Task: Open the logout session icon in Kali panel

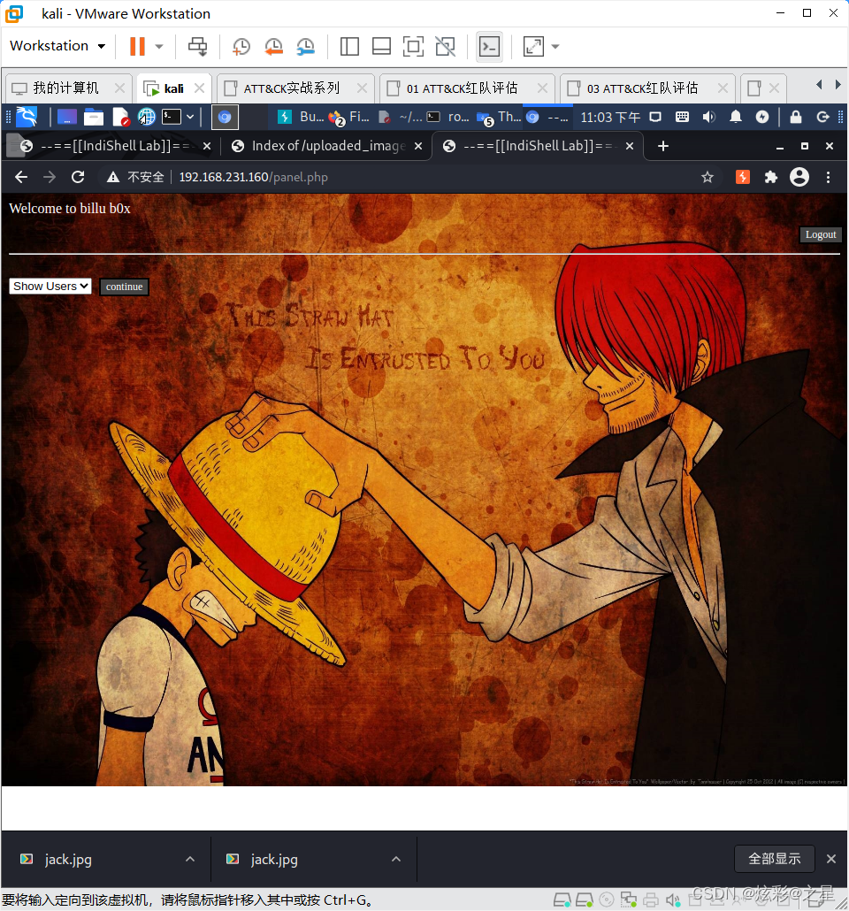Action: click(x=822, y=118)
